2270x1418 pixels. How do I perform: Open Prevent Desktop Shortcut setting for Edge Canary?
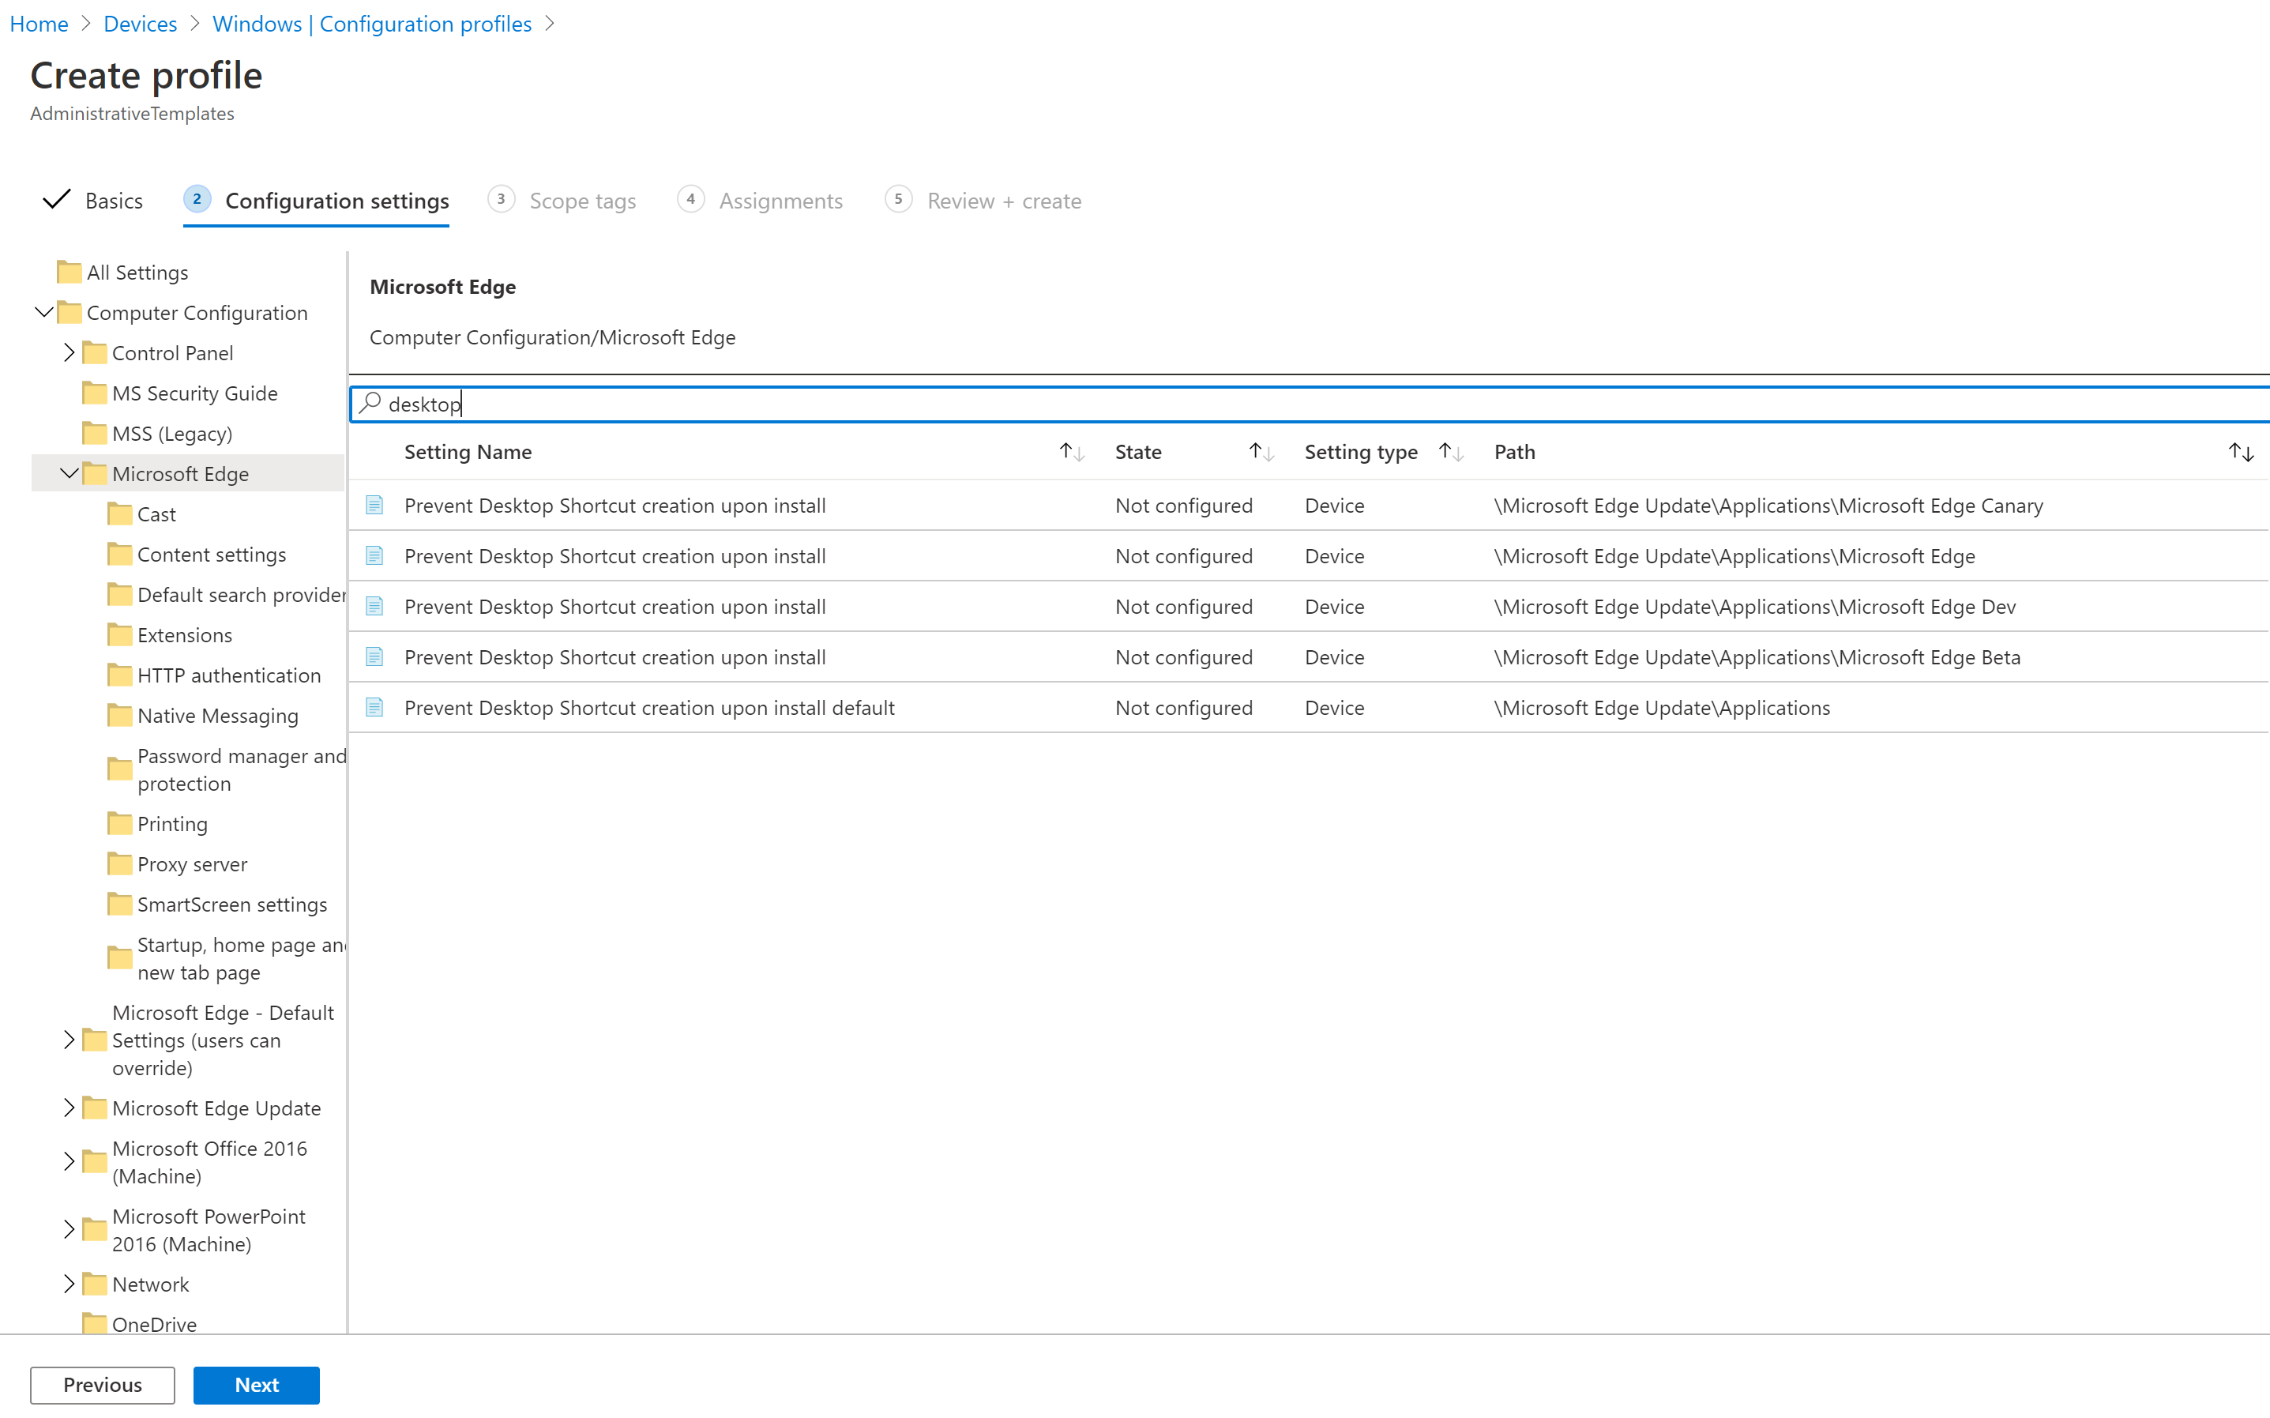tap(615, 506)
